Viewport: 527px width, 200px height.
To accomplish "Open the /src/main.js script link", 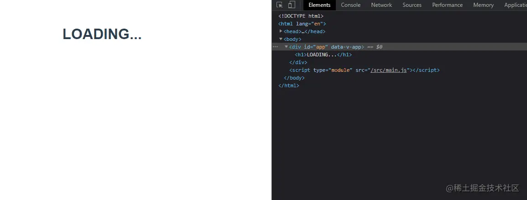I will [389, 70].
